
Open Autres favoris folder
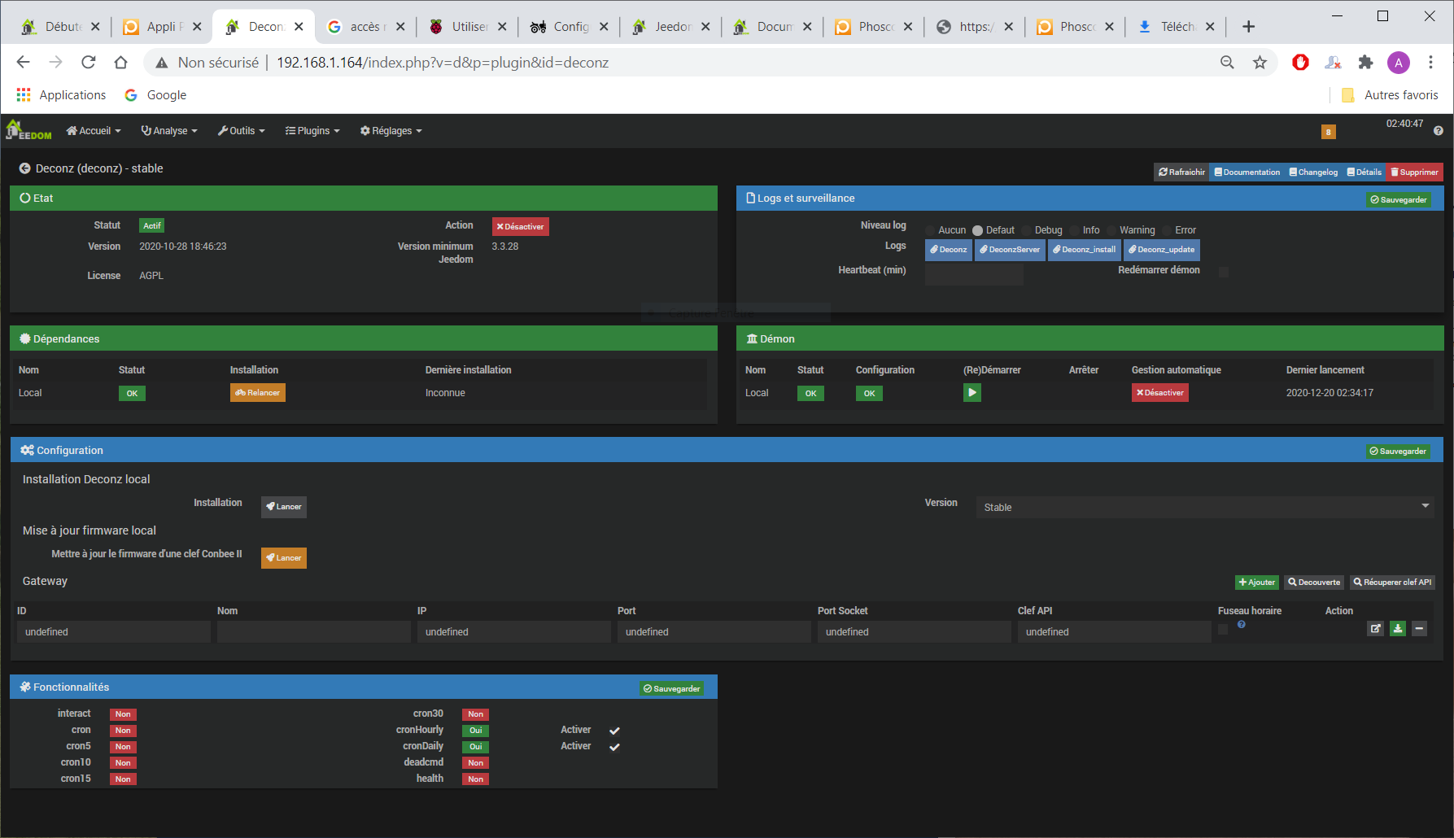(1390, 95)
